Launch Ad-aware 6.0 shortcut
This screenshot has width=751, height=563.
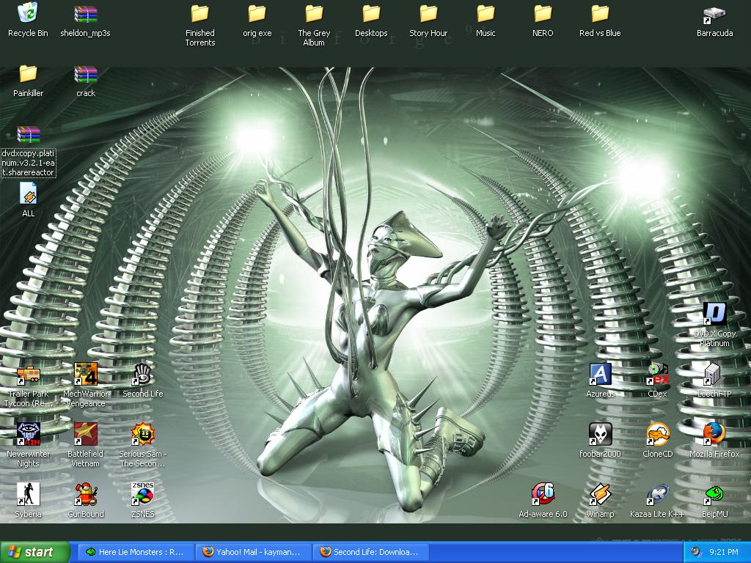tap(543, 495)
